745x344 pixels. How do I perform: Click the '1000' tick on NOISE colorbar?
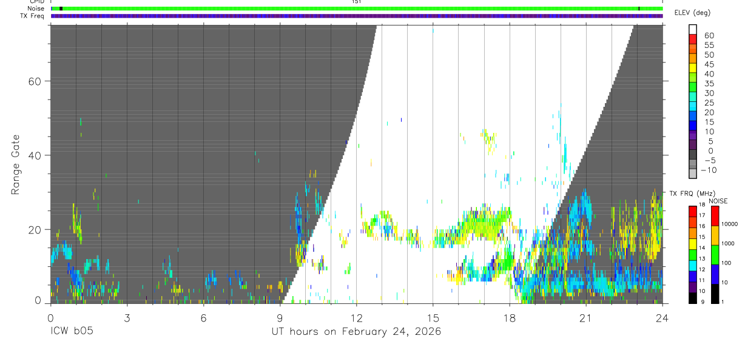727,243
